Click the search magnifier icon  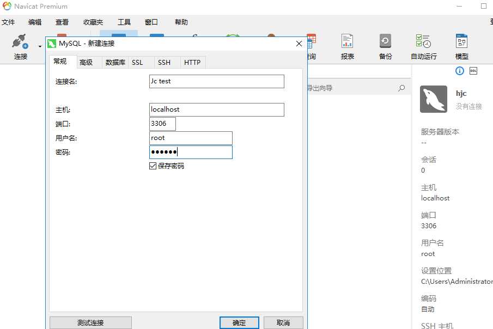401,88
